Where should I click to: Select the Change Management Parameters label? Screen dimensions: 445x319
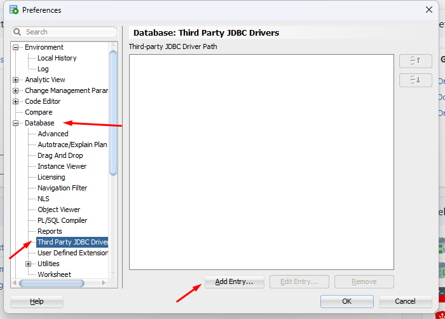click(x=66, y=90)
